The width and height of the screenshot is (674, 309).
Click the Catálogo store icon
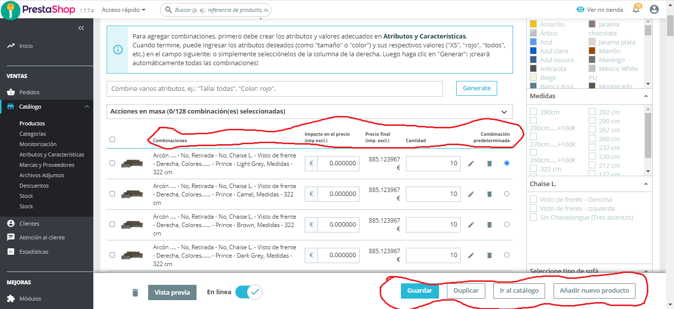click(11, 107)
